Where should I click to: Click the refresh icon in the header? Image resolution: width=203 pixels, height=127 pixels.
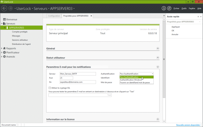(169, 8)
